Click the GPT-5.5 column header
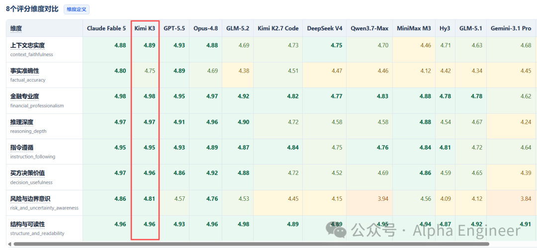 [174, 28]
